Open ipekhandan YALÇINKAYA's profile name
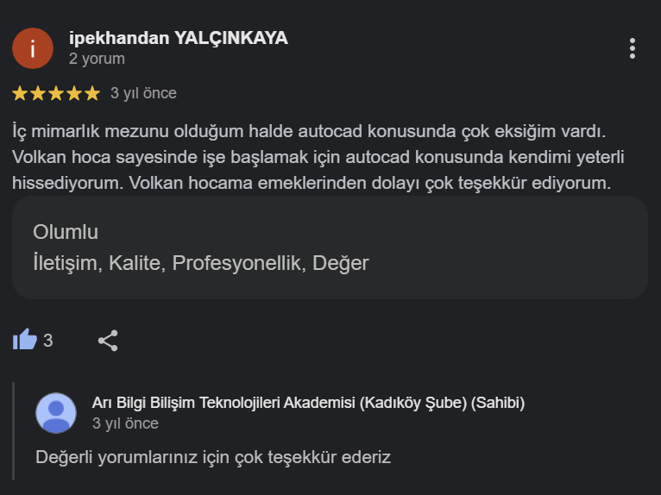661x495 pixels. click(x=178, y=38)
